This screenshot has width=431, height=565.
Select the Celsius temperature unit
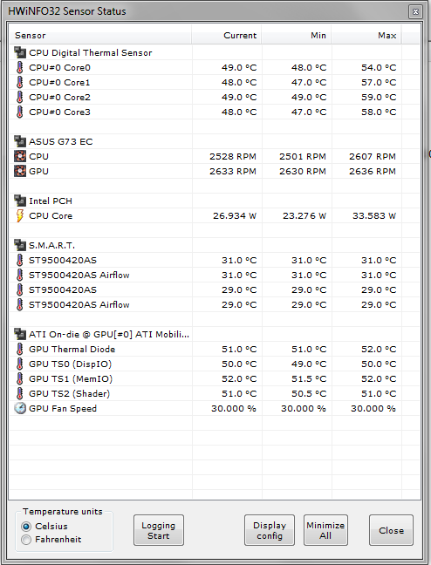tap(26, 527)
